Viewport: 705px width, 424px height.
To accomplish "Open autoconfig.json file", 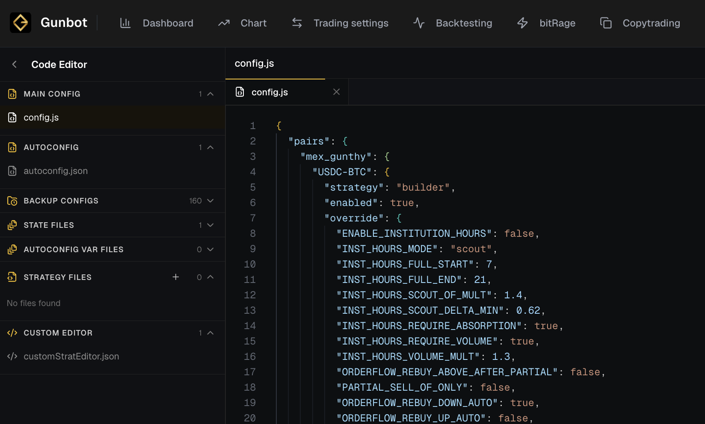I will [113, 171].
